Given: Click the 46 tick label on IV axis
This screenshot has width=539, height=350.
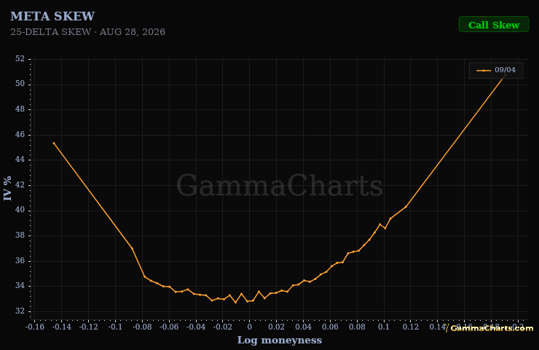Looking at the screenshot, I should tap(20, 135).
